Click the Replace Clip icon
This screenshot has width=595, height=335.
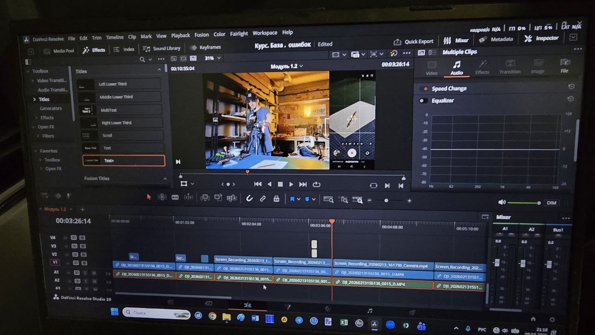click(232, 198)
